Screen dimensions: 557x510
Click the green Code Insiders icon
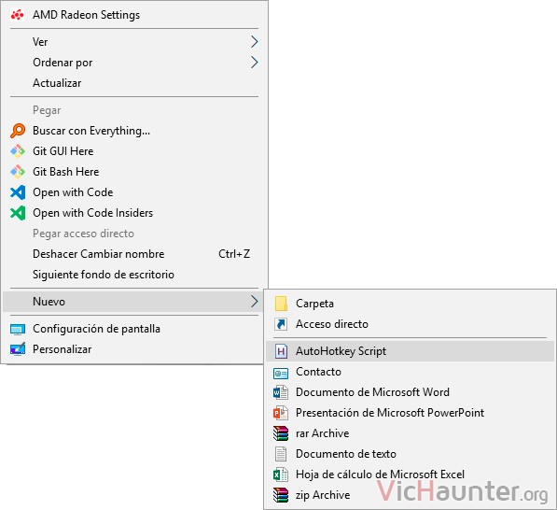tap(18, 213)
